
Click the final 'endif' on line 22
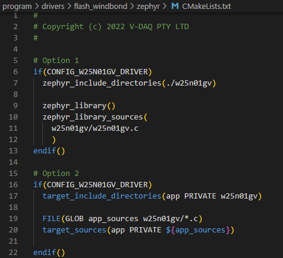point(45,253)
